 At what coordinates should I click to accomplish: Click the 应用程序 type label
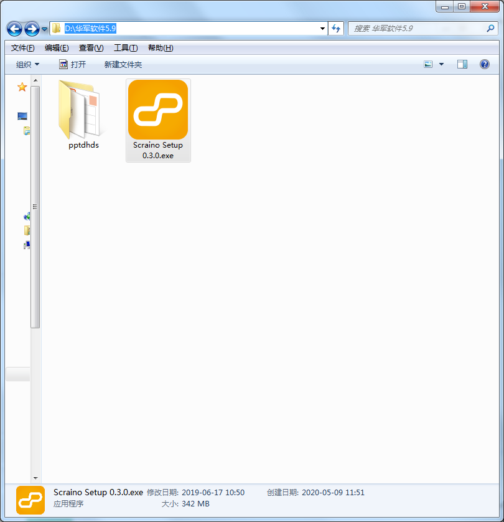(x=68, y=504)
